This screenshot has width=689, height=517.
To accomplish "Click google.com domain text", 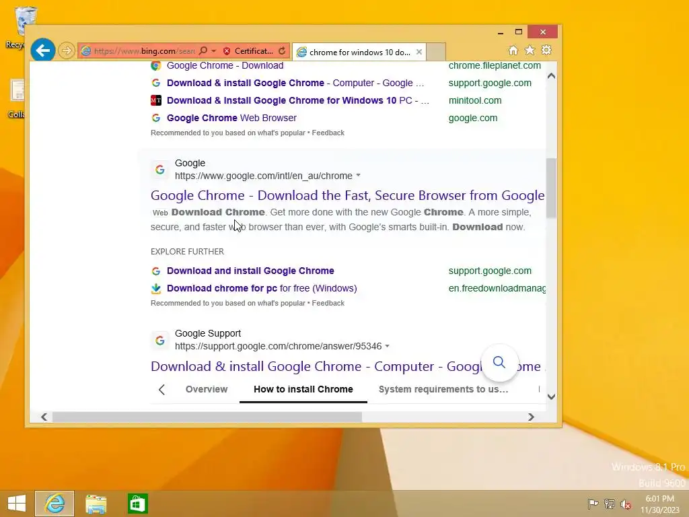I will click(473, 118).
